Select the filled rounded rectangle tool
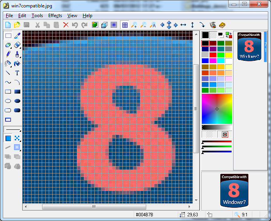 tap(17, 110)
